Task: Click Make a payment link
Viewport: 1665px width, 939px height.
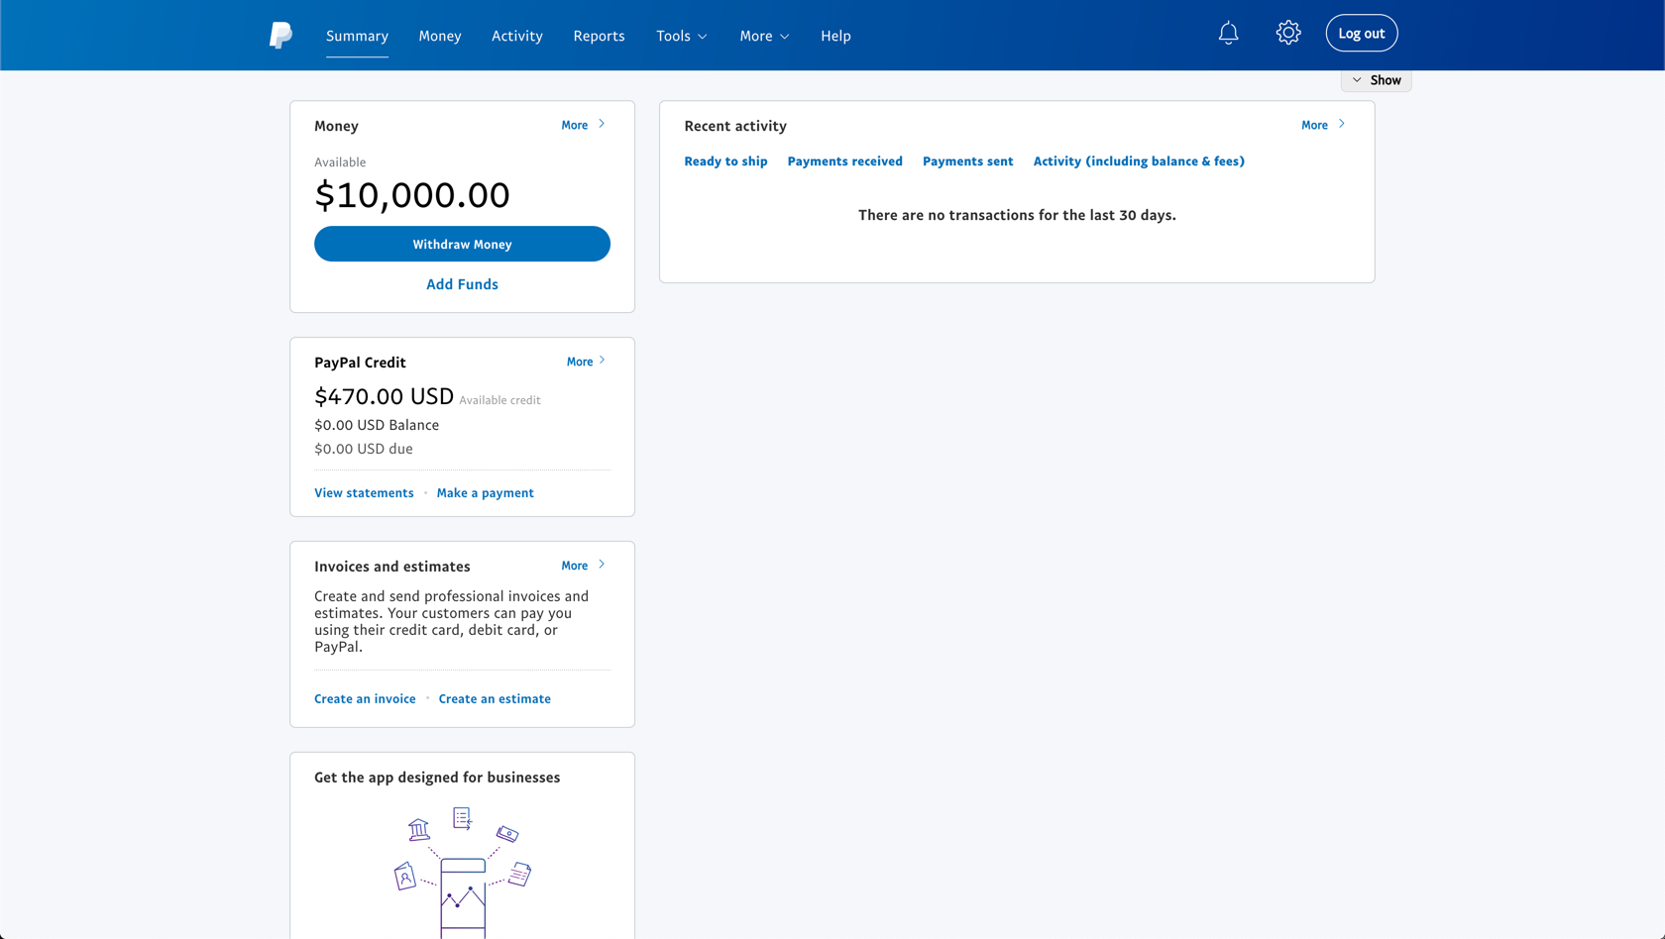Action: pos(485,492)
